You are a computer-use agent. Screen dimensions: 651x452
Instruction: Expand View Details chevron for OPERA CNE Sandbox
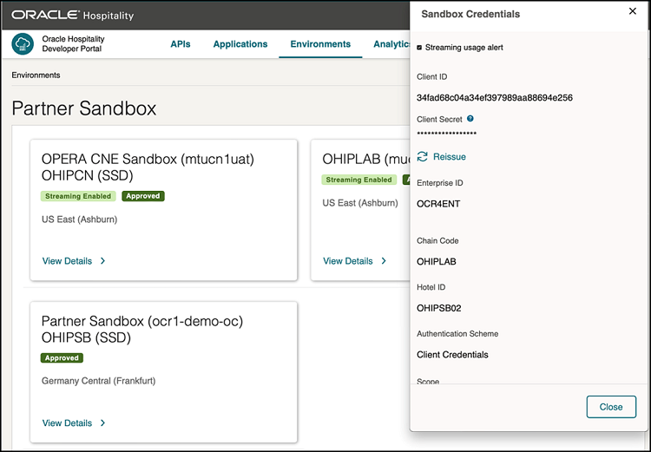[102, 260]
